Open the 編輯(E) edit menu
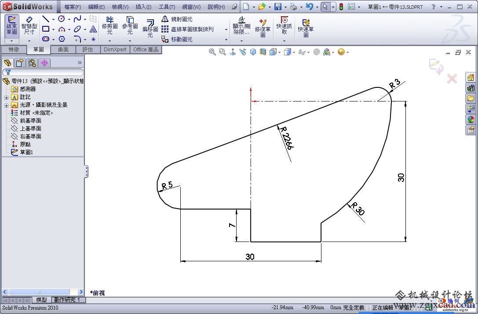Viewport: 478px width, 314px height. pyautogui.click(x=96, y=7)
